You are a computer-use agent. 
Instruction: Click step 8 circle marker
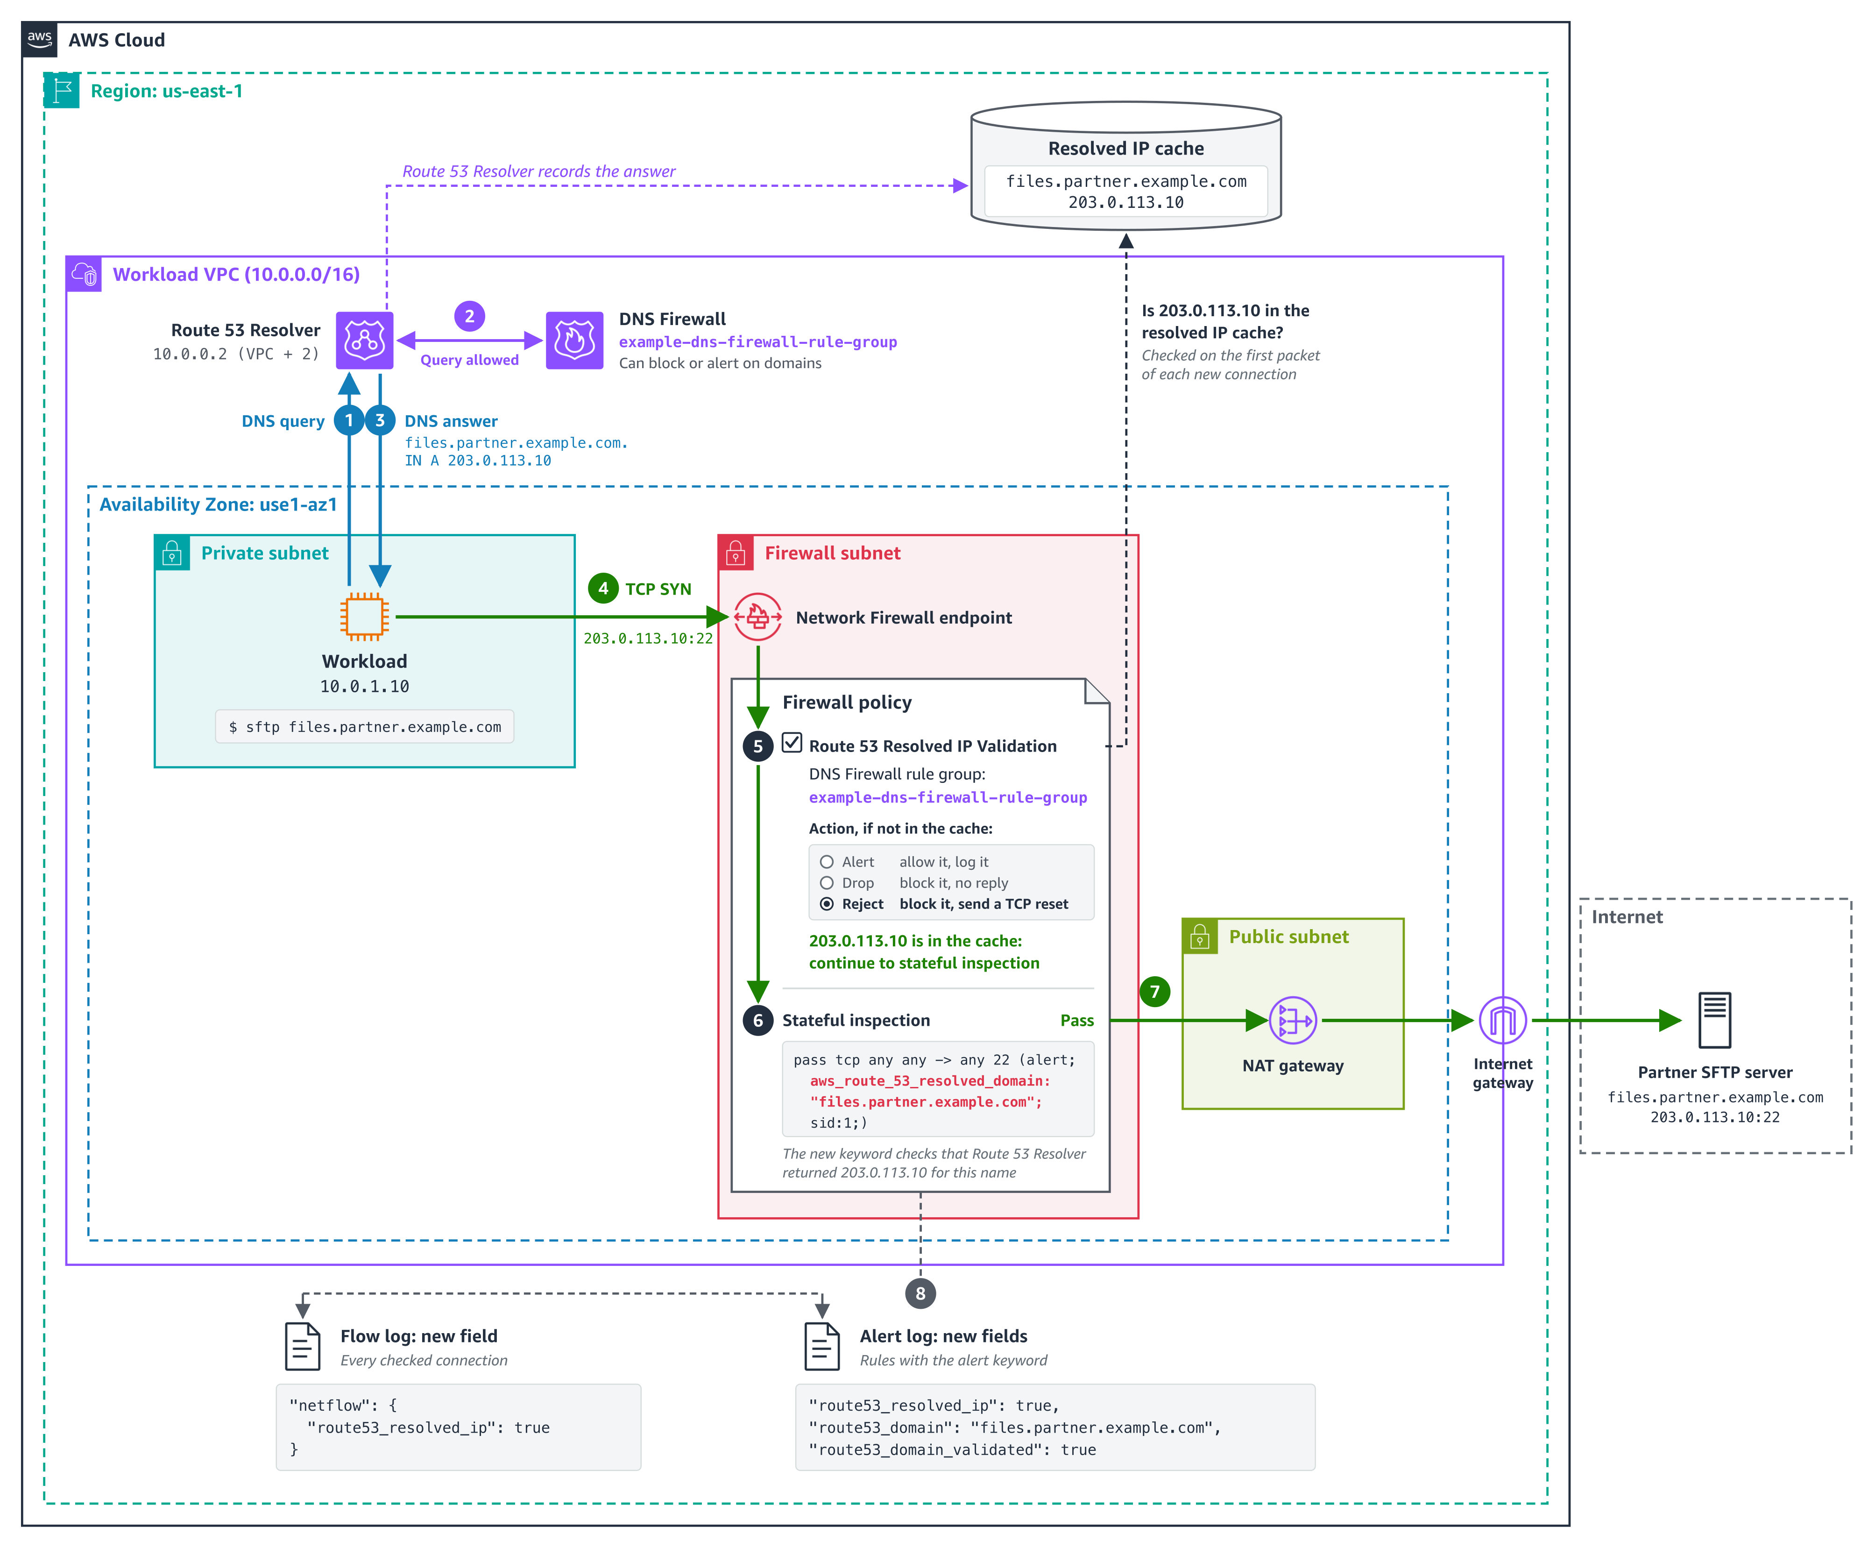tap(920, 1293)
